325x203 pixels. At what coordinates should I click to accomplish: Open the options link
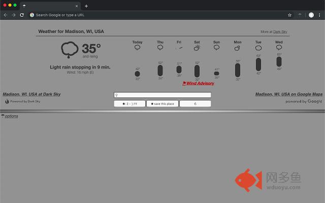(x=11, y=116)
